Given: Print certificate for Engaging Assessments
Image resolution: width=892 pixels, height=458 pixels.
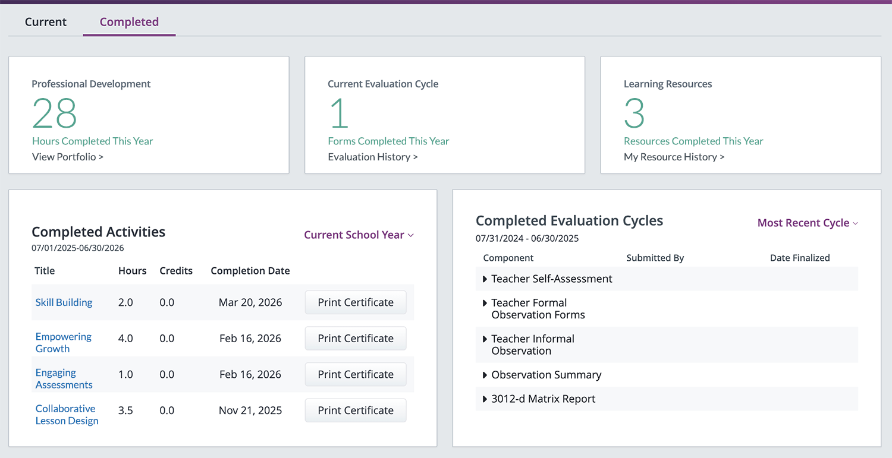Looking at the screenshot, I should pyautogui.click(x=355, y=374).
